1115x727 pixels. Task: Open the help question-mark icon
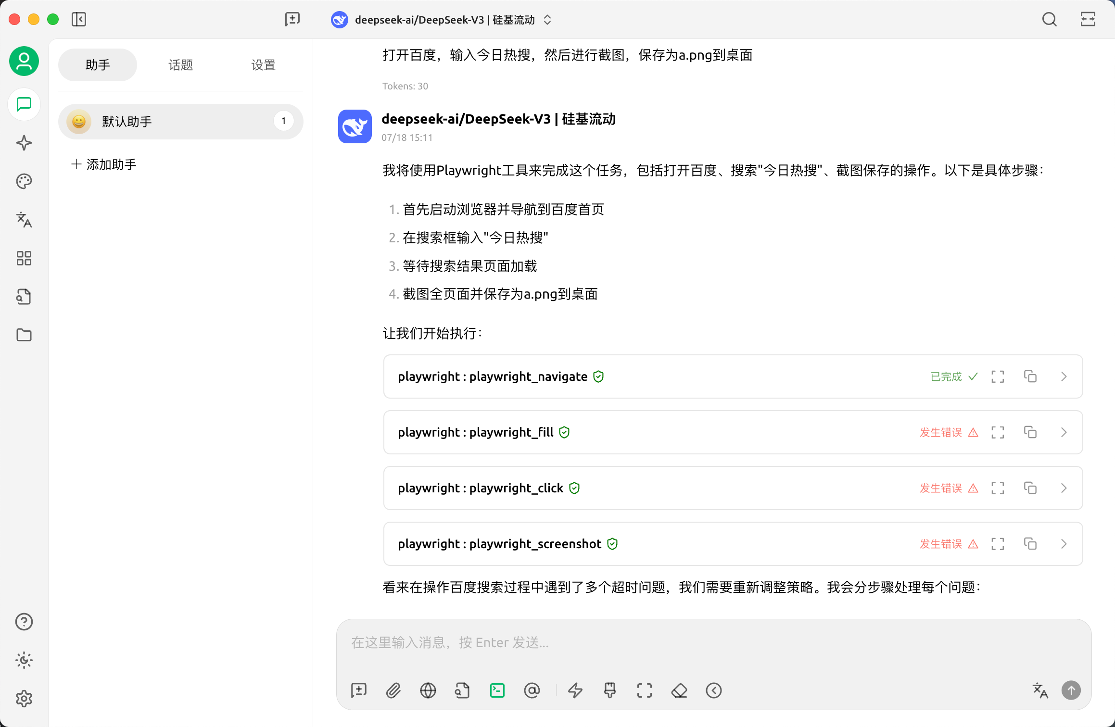24,622
